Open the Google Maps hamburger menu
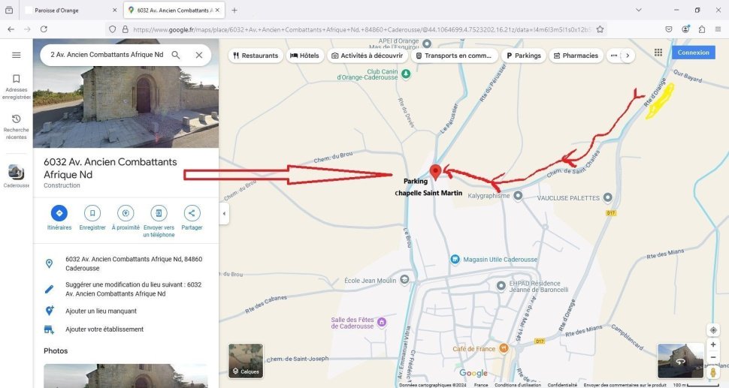 pyautogui.click(x=17, y=56)
